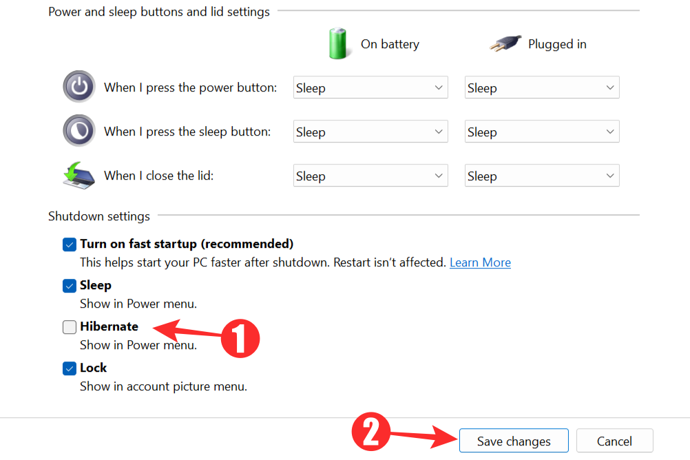Click the power plug icon
The width and height of the screenshot is (690, 460).
point(504,43)
